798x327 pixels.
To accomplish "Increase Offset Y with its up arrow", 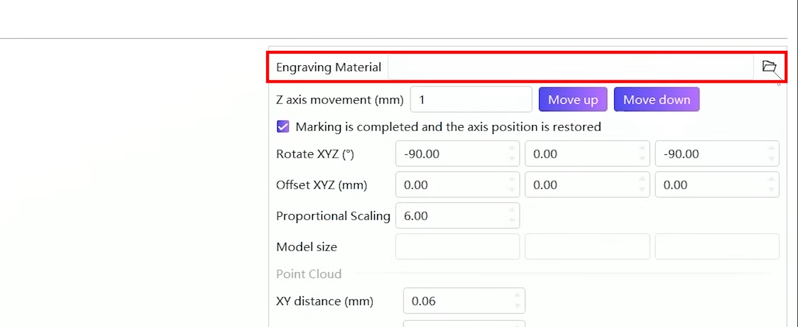I will [x=642, y=179].
